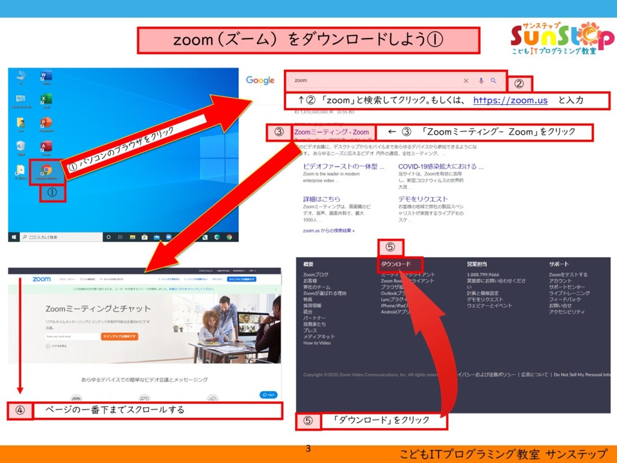Open the PC icon on the desktop
617x463 pixels.
(21, 78)
